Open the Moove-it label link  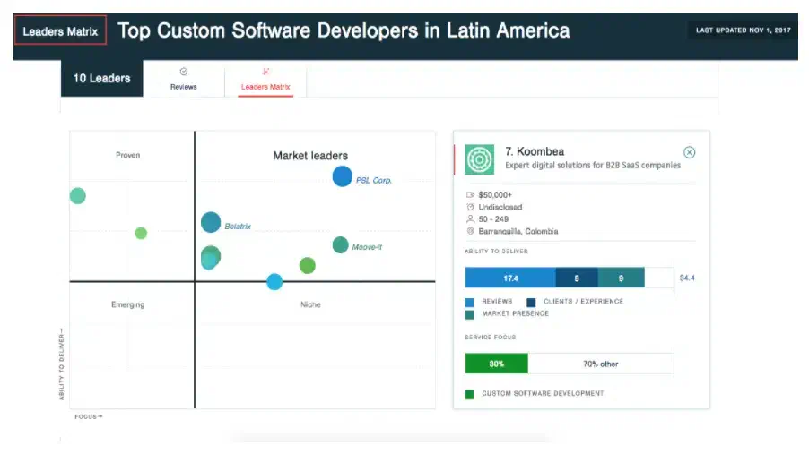[367, 247]
